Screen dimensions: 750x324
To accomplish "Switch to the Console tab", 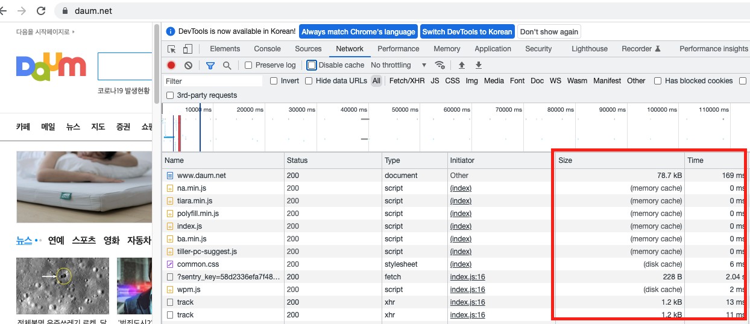I will 267,49.
